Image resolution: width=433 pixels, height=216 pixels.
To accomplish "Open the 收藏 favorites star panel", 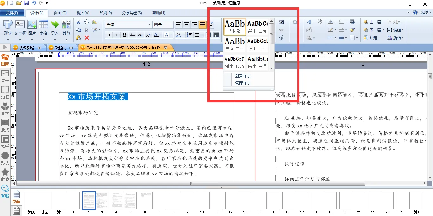I will point(5,175).
